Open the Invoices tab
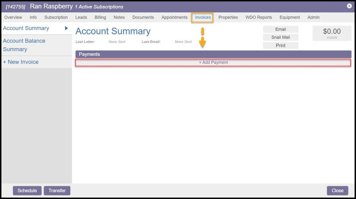 (203, 17)
